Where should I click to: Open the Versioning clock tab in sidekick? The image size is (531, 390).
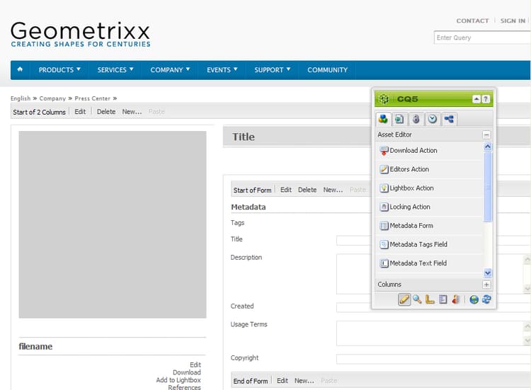point(433,119)
